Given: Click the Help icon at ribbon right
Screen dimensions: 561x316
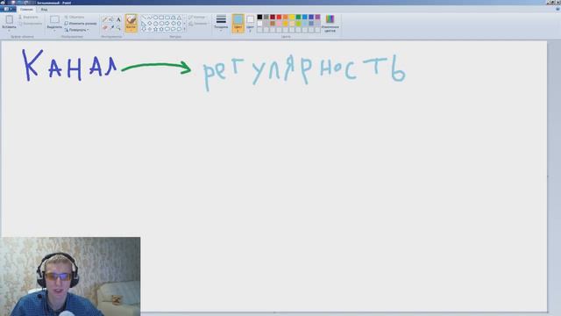Looking at the screenshot, I should (x=557, y=9).
